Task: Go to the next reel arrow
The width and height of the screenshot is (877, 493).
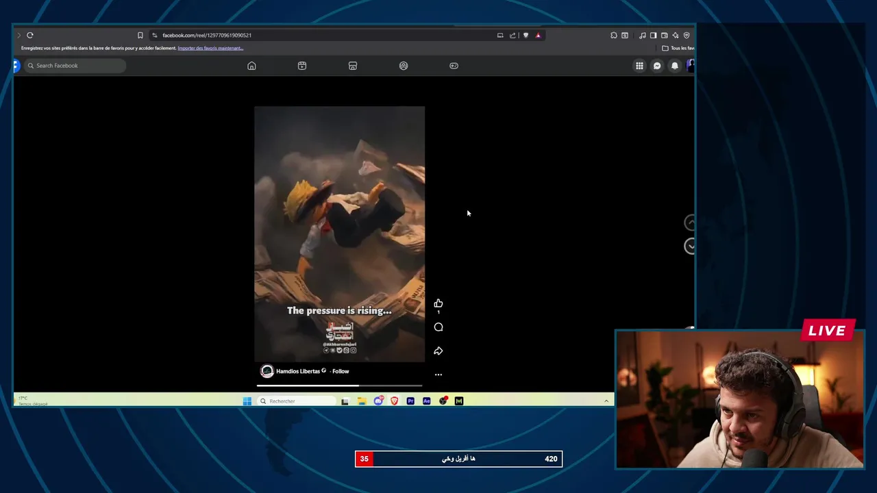Action: 690,246
